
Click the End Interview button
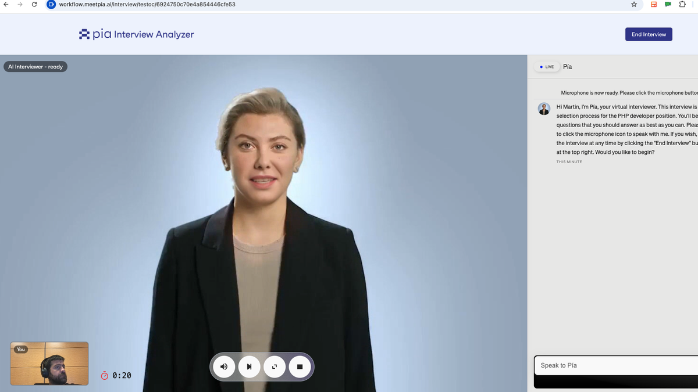[649, 34]
